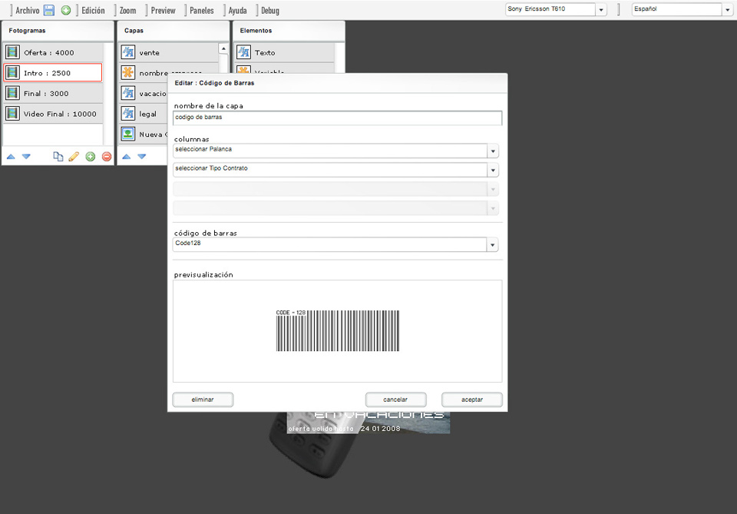This screenshot has width=737, height=514.
Task: Click the aceptar button
Action: pos(472,400)
